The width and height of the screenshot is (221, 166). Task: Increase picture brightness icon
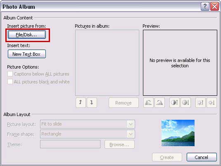(200, 102)
